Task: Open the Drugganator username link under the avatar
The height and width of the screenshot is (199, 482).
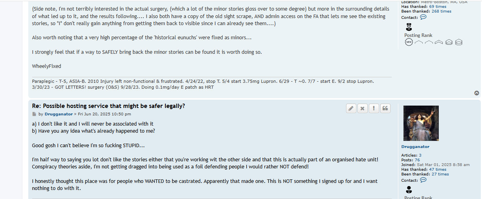Action: 415,147
